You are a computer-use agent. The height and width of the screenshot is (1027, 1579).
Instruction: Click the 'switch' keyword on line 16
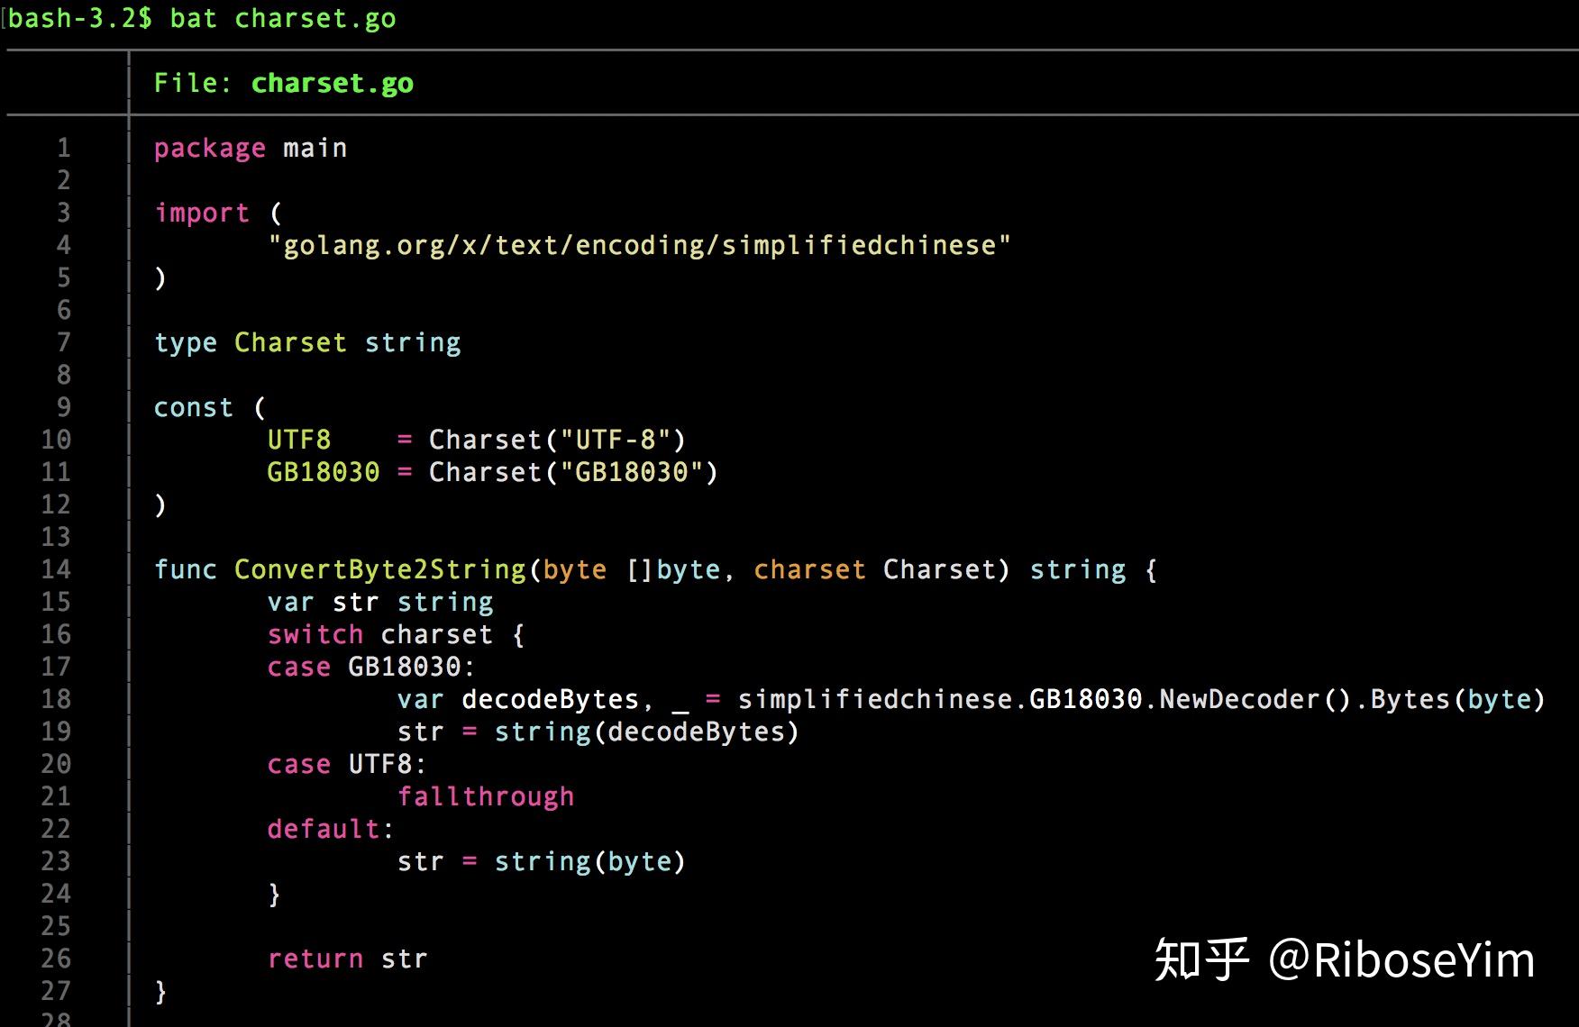pos(315,635)
